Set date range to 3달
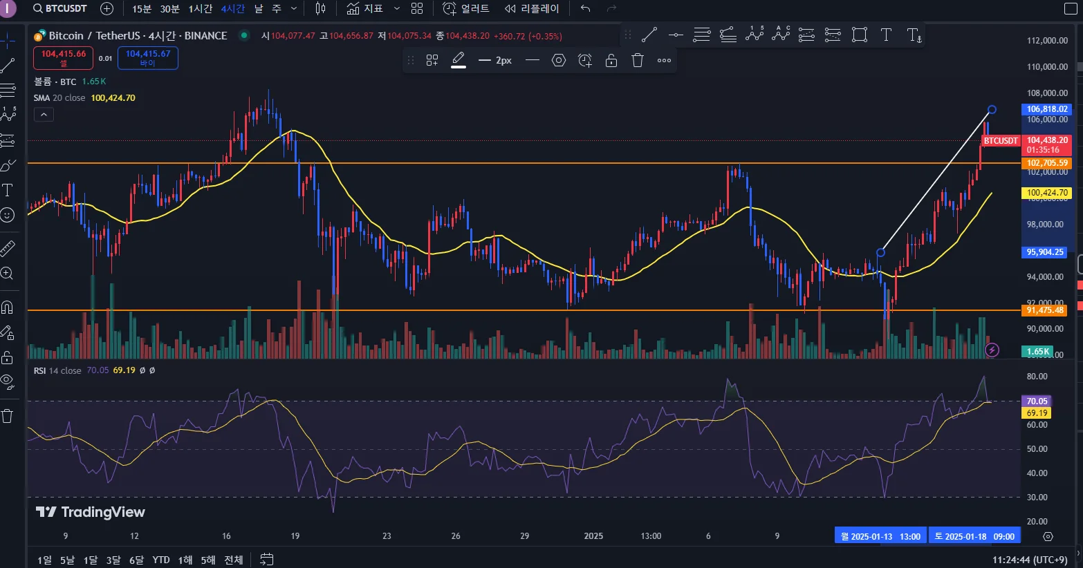Viewport: 1083px width, 568px height. (113, 560)
